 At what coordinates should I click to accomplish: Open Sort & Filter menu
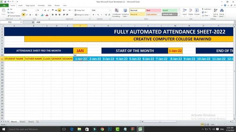(215, 12)
